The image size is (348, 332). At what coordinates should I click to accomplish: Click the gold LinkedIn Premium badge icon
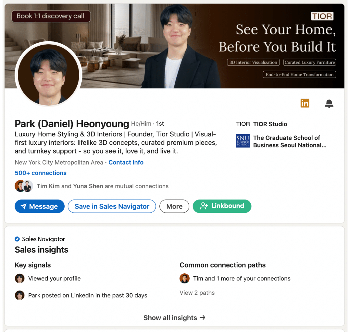click(x=304, y=103)
